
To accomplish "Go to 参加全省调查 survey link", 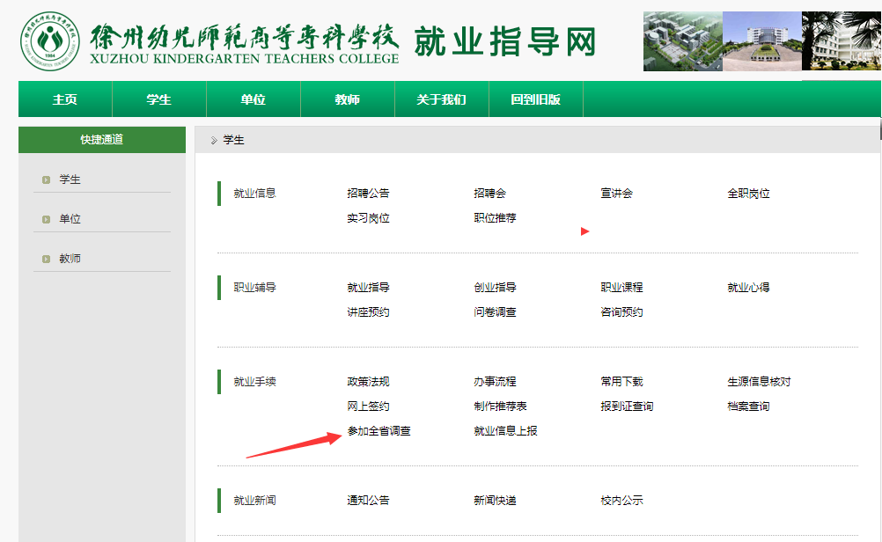I will click(379, 431).
